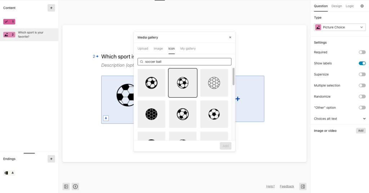Click the plus button next to Endings

pyautogui.click(x=51, y=159)
